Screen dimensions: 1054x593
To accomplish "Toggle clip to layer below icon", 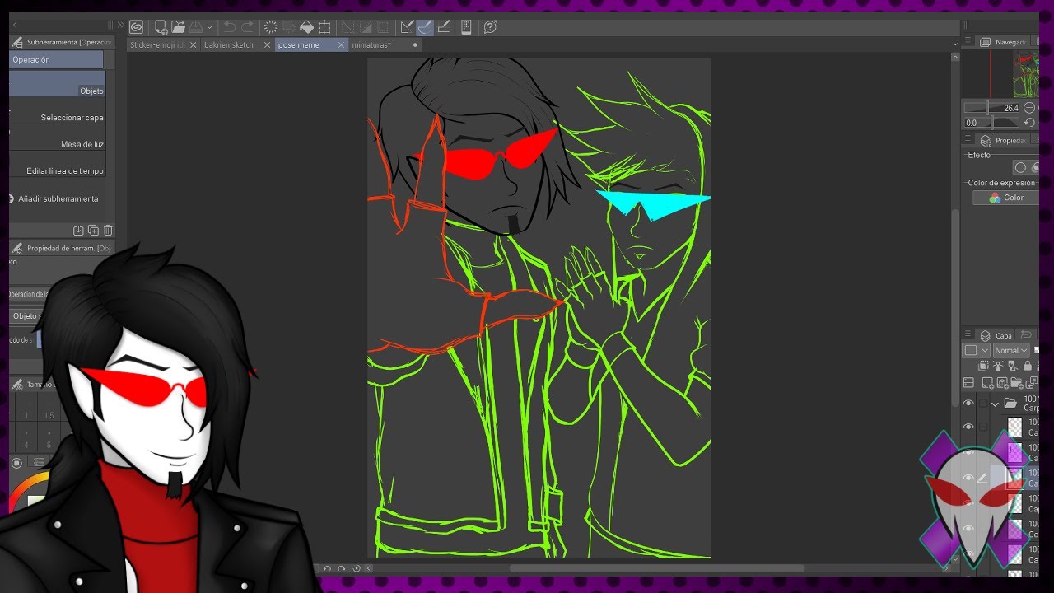I will pyautogui.click(x=983, y=365).
